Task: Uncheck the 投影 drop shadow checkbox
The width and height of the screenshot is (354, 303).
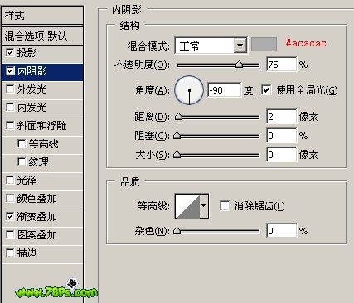Action: [x=10, y=52]
